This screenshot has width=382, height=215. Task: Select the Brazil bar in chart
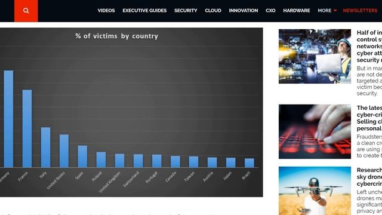[x=249, y=163]
